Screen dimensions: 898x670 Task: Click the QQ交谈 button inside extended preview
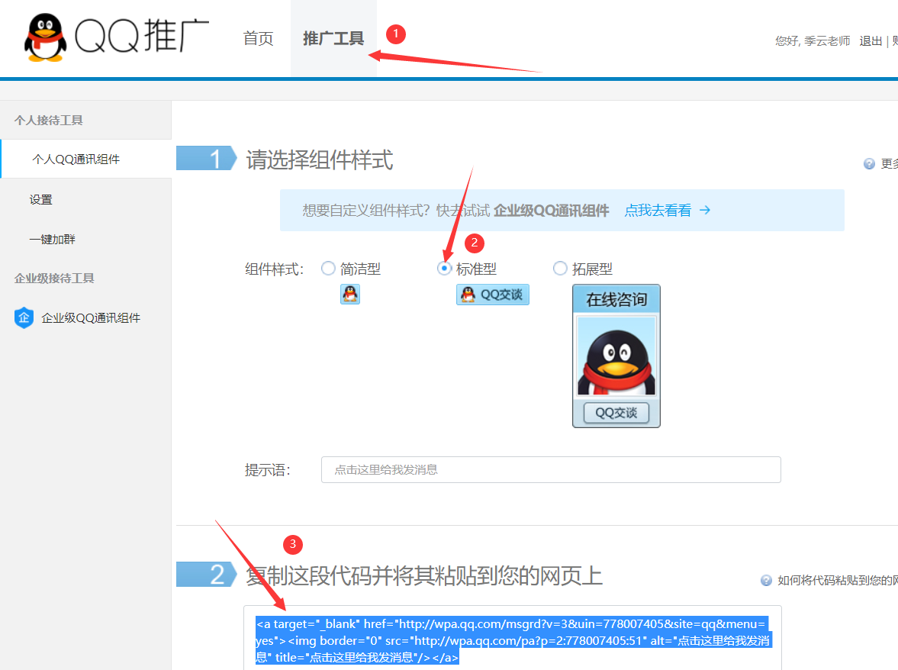[616, 412]
